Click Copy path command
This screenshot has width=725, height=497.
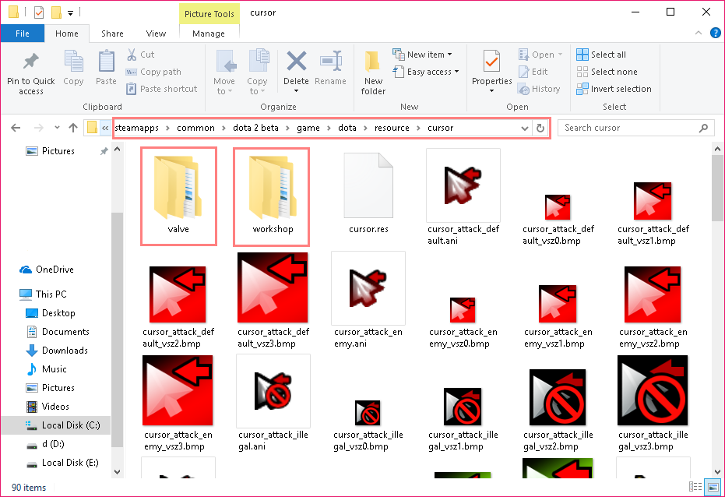click(153, 72)
